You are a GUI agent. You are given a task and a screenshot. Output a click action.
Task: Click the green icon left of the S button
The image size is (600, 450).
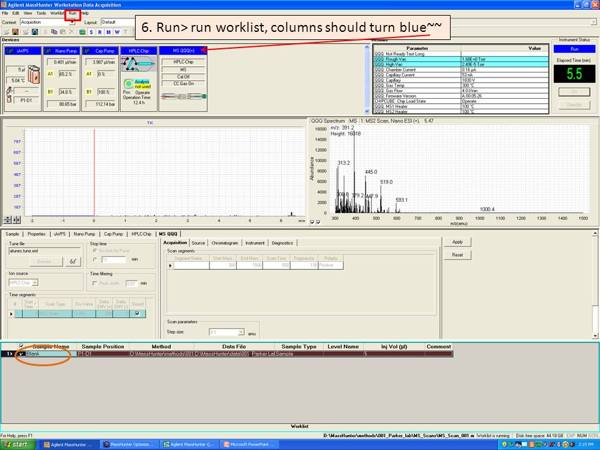point(82,32)
